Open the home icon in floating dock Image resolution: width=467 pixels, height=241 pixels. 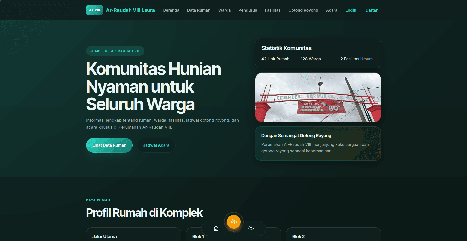point(216,228)
